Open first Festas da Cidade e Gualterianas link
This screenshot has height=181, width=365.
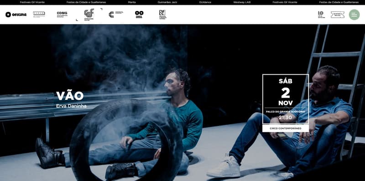pyautogui.click(x=86, y=2)
